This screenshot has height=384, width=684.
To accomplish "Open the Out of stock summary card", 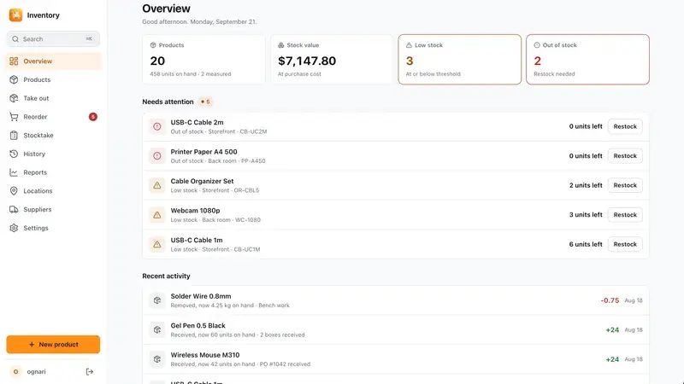I will tap(587, 60).
